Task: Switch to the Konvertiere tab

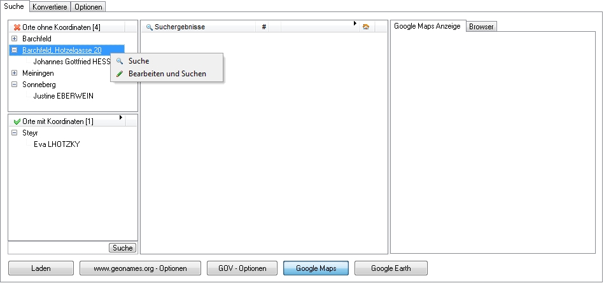Action: coord(49,6)
